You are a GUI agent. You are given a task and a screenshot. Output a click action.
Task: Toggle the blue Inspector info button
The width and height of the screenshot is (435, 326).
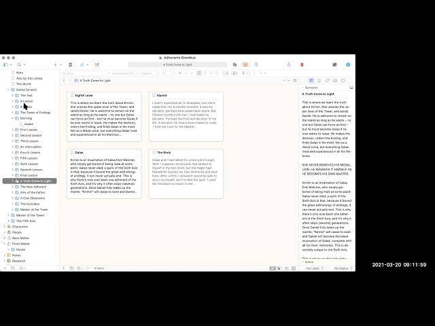[348, 65]
